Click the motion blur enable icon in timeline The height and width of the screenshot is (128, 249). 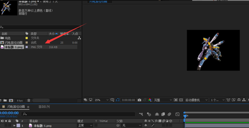169,114
